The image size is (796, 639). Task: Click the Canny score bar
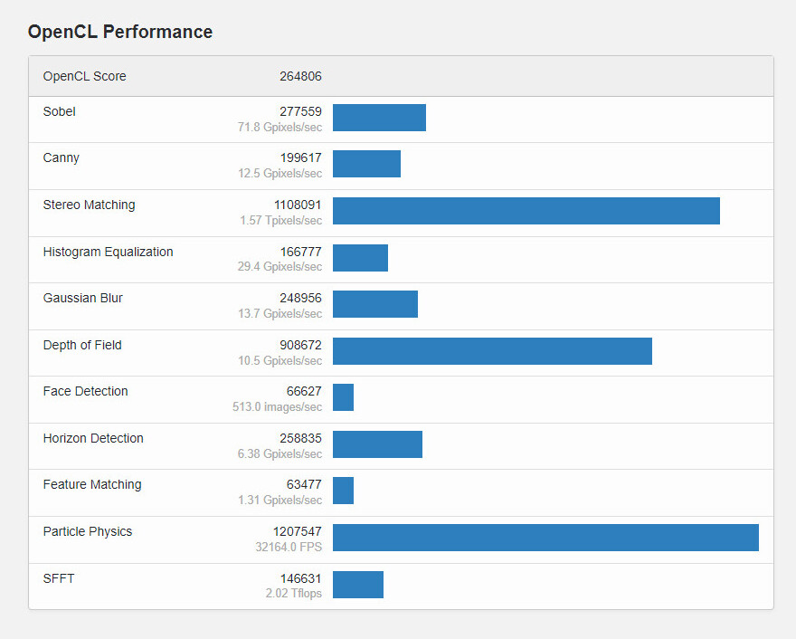pos(366,164)
